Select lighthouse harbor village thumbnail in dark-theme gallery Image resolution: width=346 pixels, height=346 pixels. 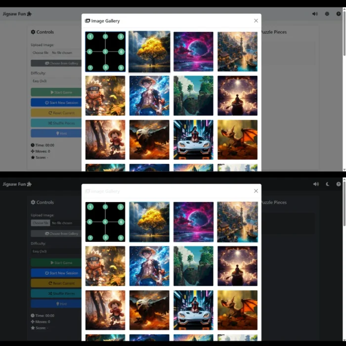[237, 222]
